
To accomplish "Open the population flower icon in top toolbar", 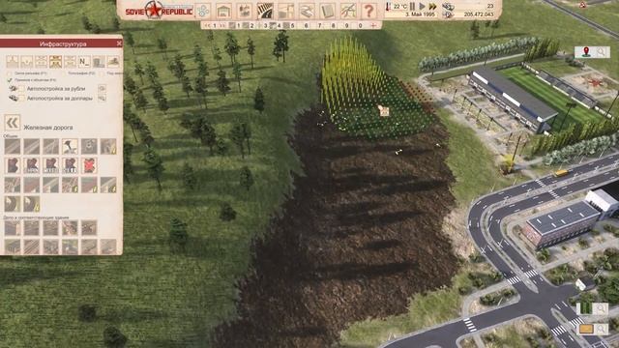I will click(203, 11).
